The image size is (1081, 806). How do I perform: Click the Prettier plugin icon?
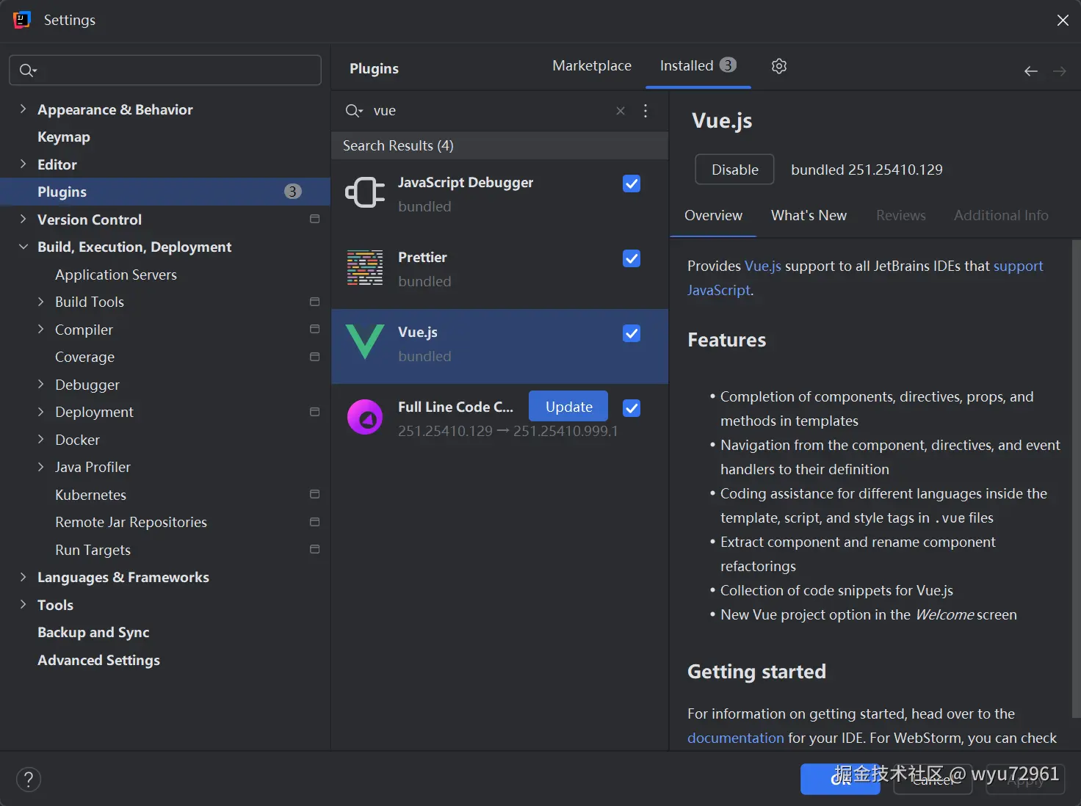pos(365,267)
